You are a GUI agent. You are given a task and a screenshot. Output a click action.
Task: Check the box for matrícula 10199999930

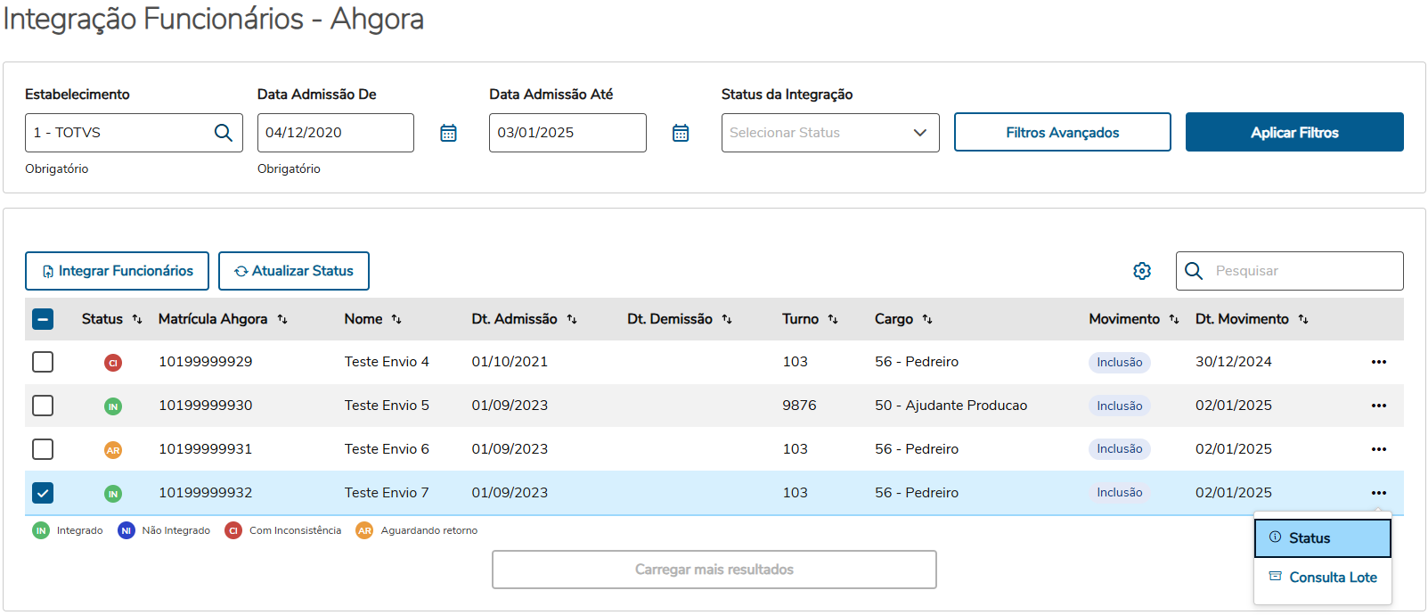(x=43, y=406)
